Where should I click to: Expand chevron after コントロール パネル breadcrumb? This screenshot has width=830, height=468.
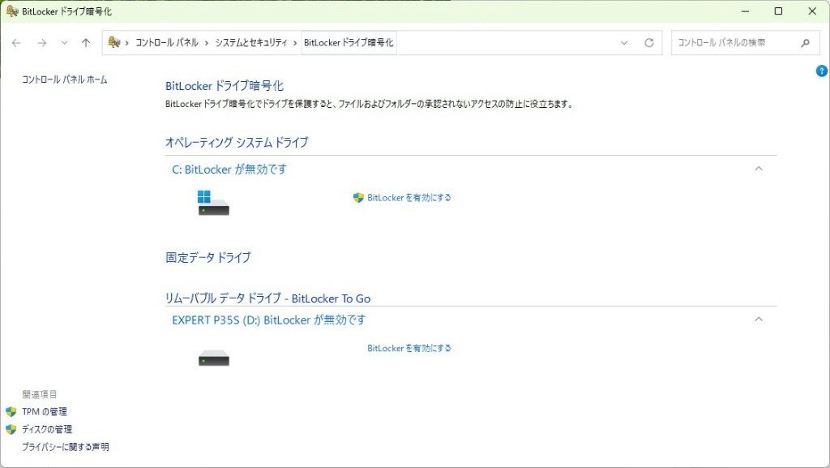point(207,43)
